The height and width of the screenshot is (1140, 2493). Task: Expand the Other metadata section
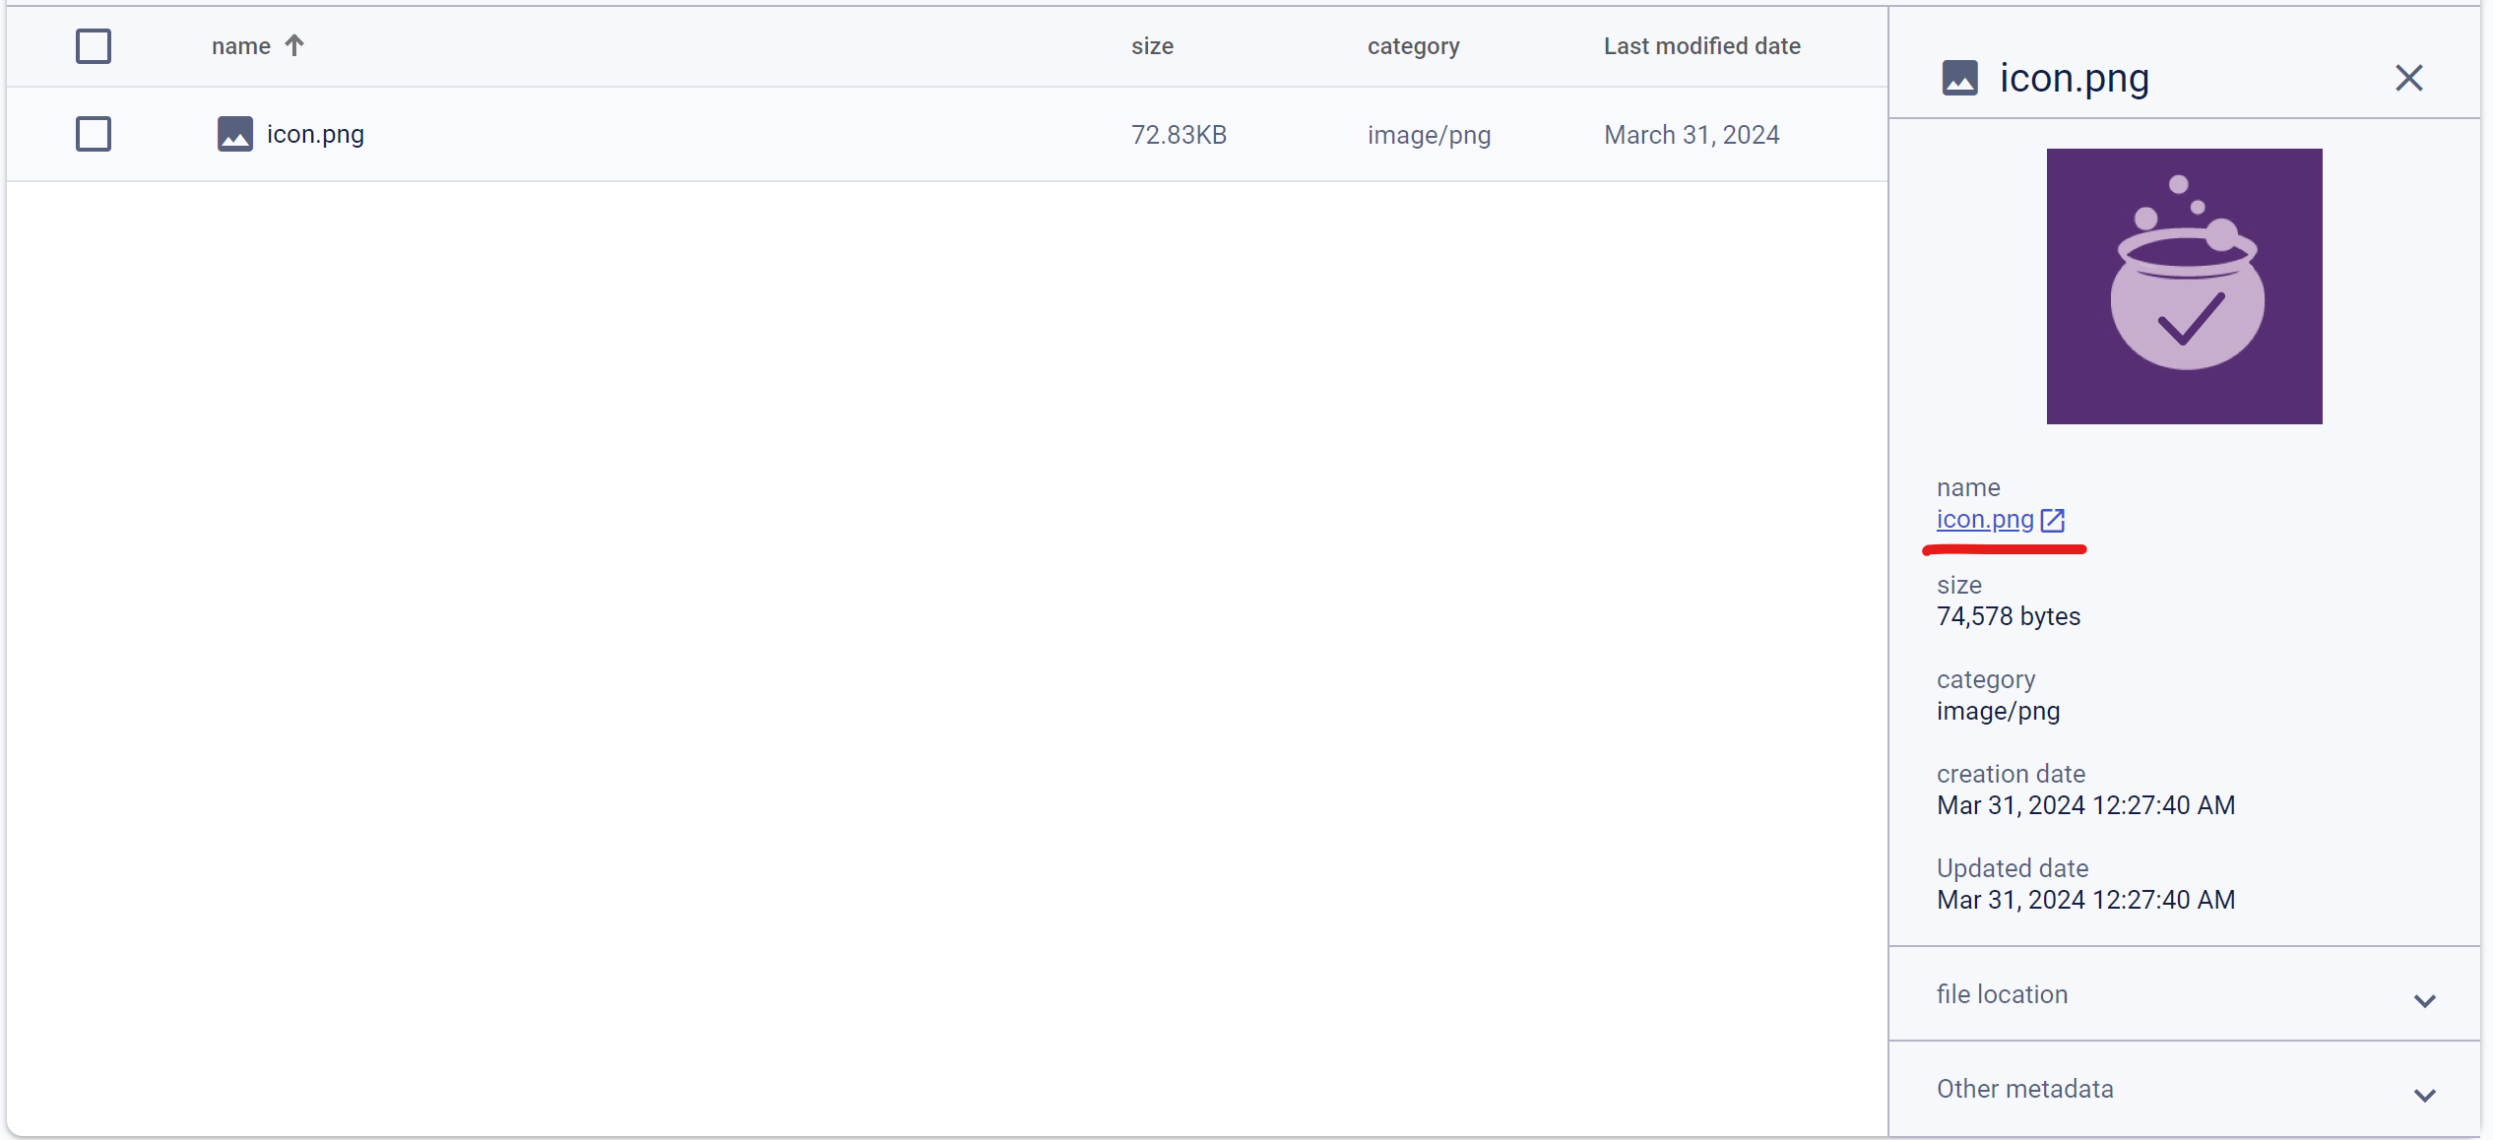click(2184, 1089)
